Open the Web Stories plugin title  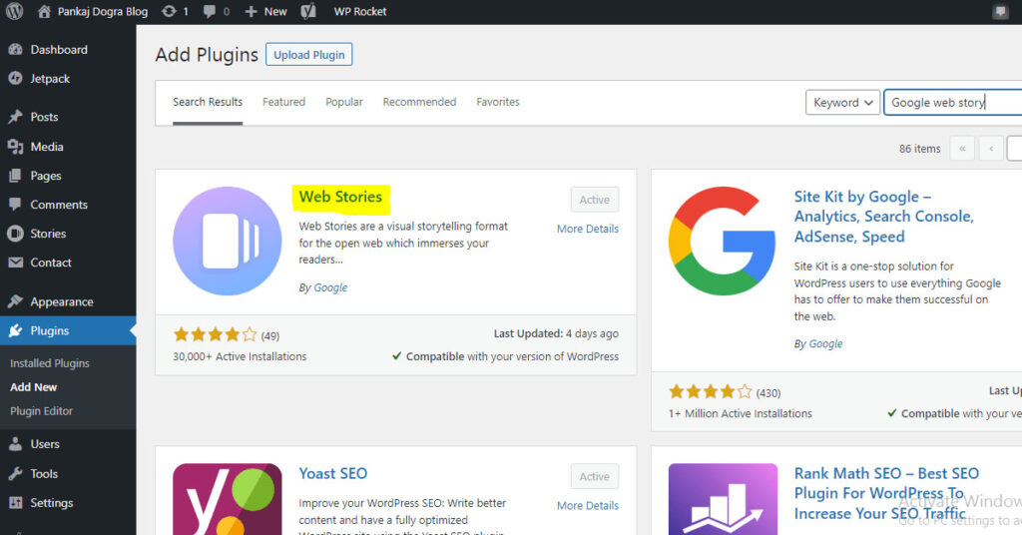tap(340, 197)
